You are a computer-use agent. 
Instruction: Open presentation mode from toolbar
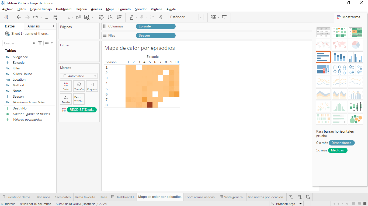[224, 17]
